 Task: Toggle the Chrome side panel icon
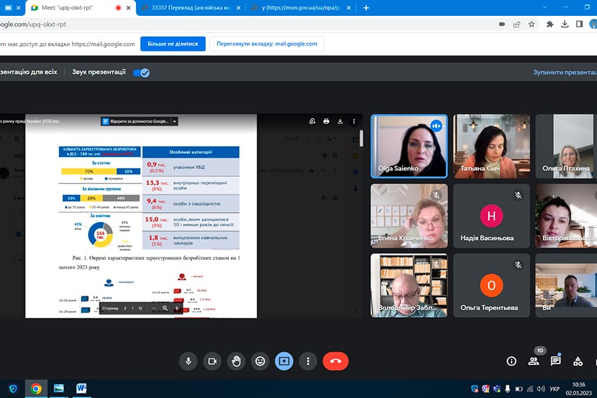point(579,25)
